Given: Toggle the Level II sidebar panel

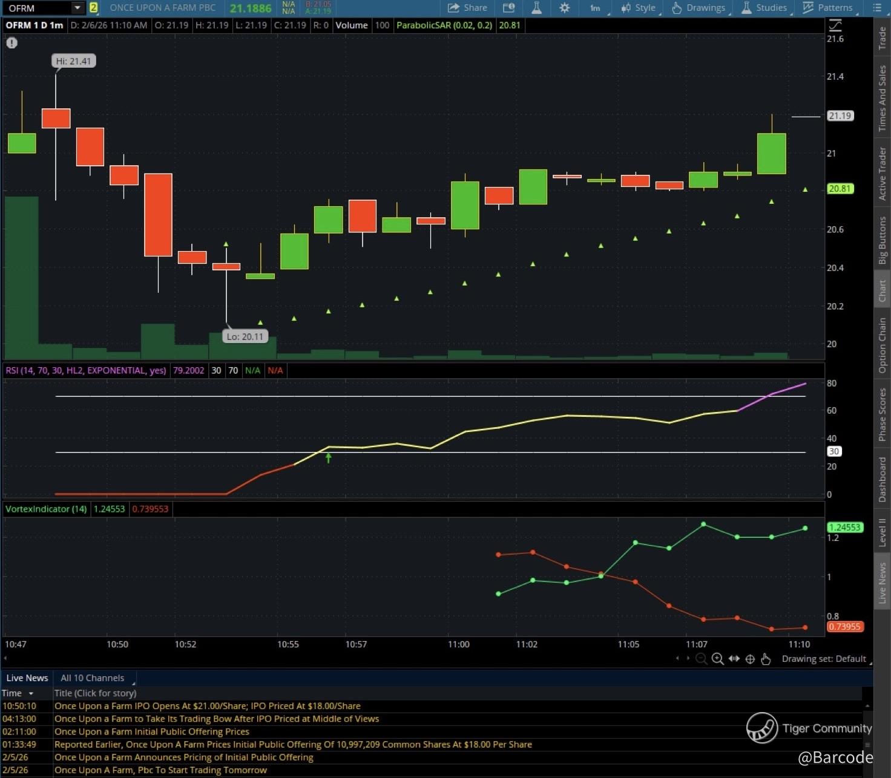Looking at the screenshot, I should [882, 532].
